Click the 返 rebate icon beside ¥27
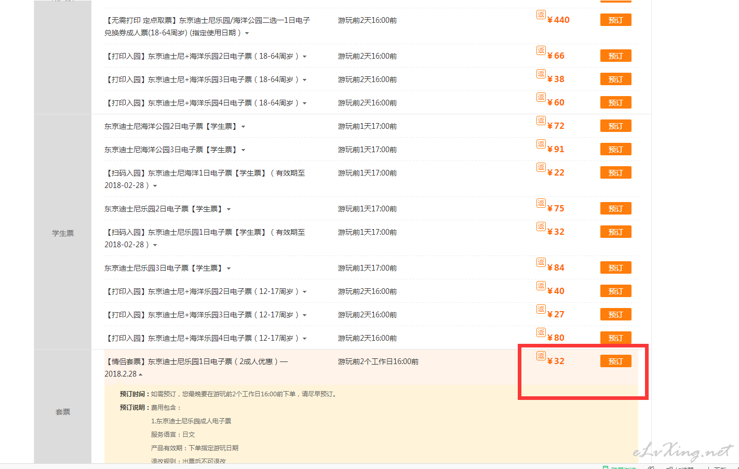This screenshot has height=469, width=739. point(541,309)
